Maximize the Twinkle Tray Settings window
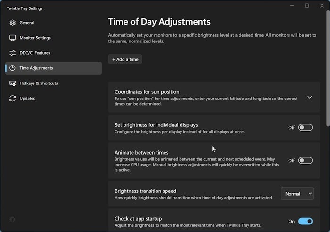 307,6
